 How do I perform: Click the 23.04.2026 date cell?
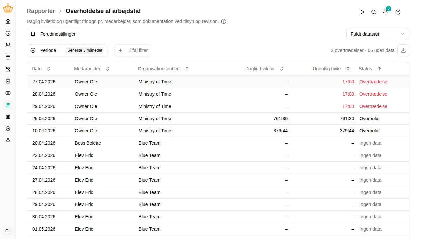point(44,155)
